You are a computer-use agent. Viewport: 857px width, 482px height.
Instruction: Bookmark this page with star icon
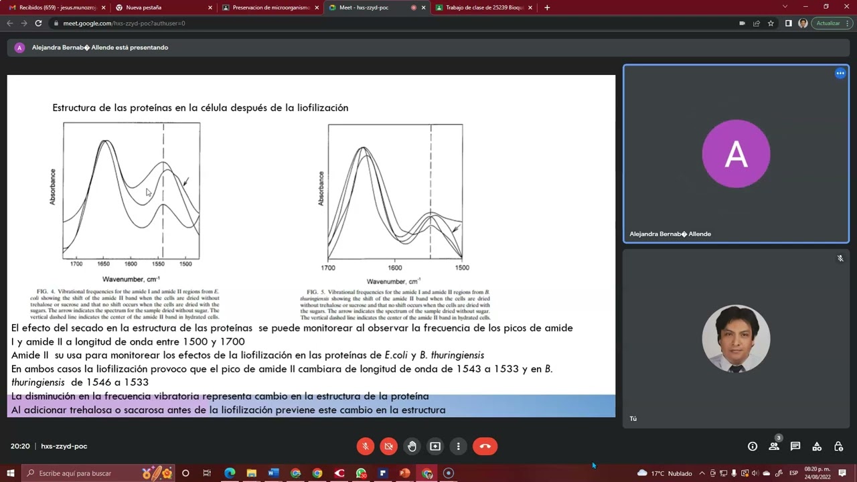coord(771,23)
